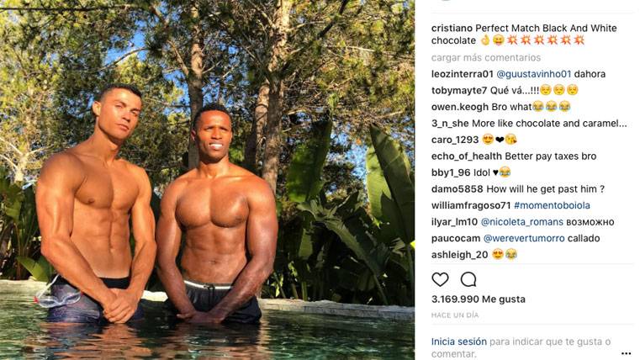View the 3.169.990 Me gusta likes list
Screen dimensions: 640x360
(479, 299)
